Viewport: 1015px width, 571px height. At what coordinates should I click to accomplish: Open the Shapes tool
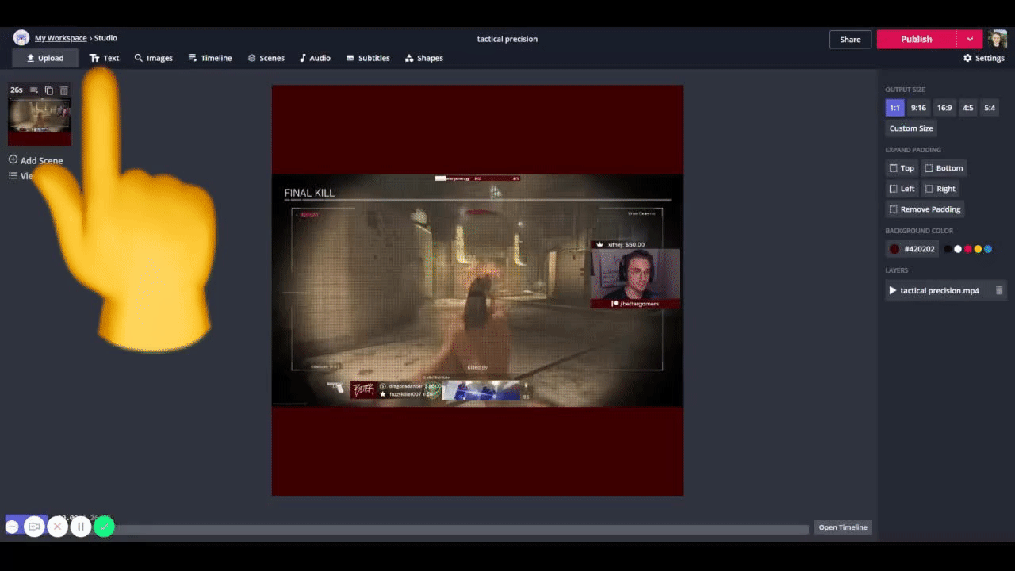(424, 58)
